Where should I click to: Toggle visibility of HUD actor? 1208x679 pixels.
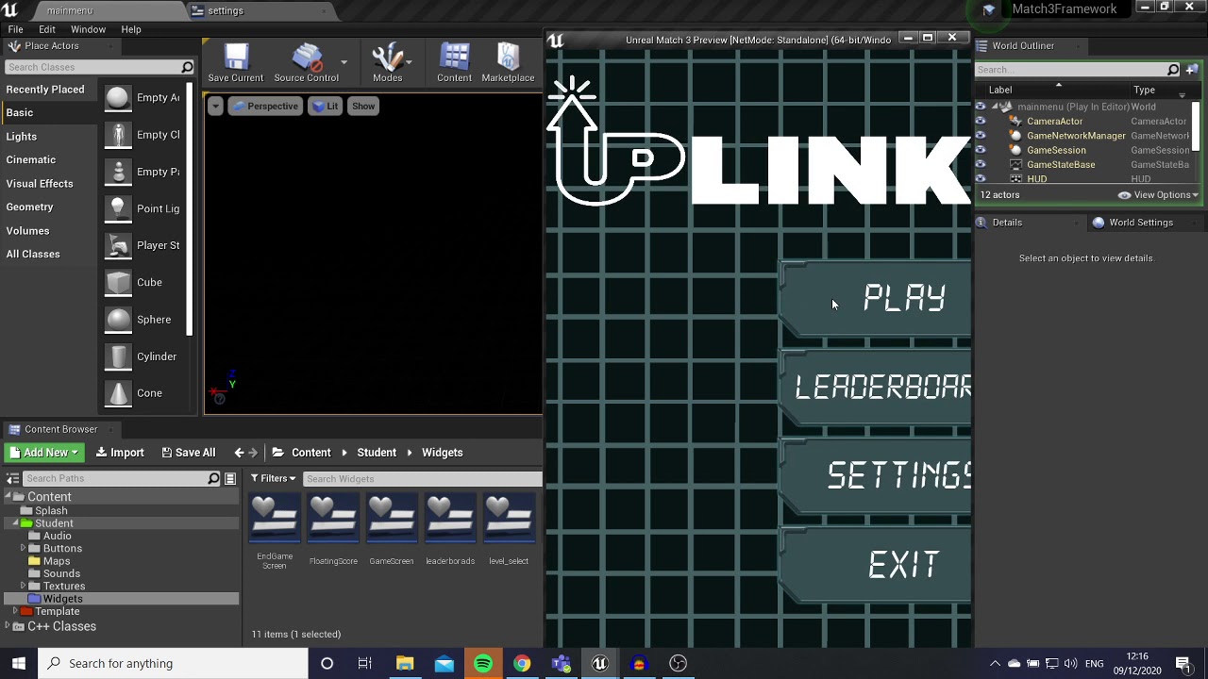[981, 179]
